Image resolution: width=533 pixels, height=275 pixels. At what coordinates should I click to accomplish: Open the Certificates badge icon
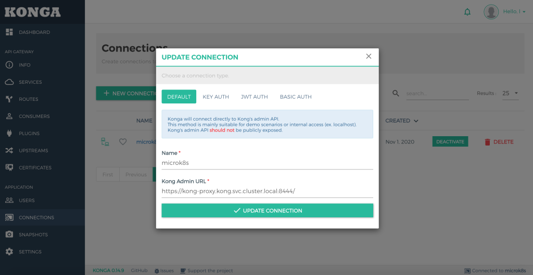tap(9, 167)
